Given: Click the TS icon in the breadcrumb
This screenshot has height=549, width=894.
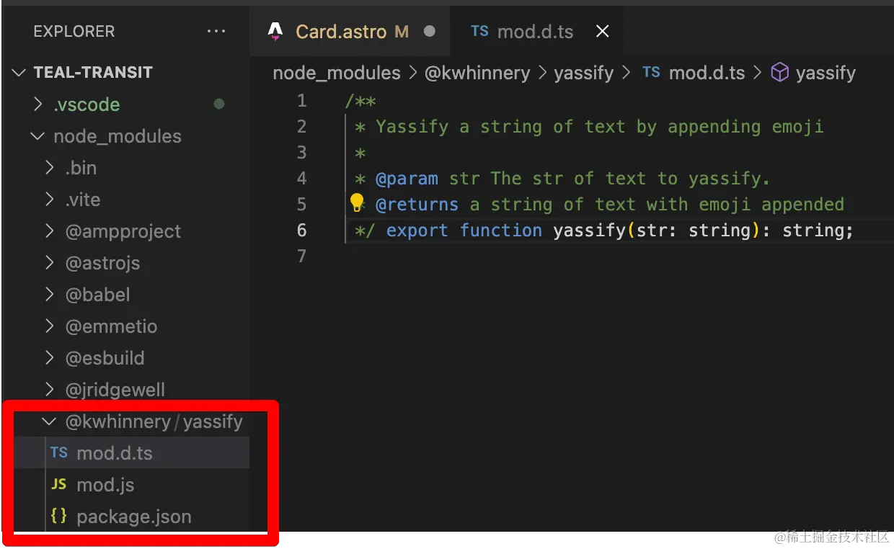Looking at the screenshot, I should pyautogui.click(x=651, y=72).
